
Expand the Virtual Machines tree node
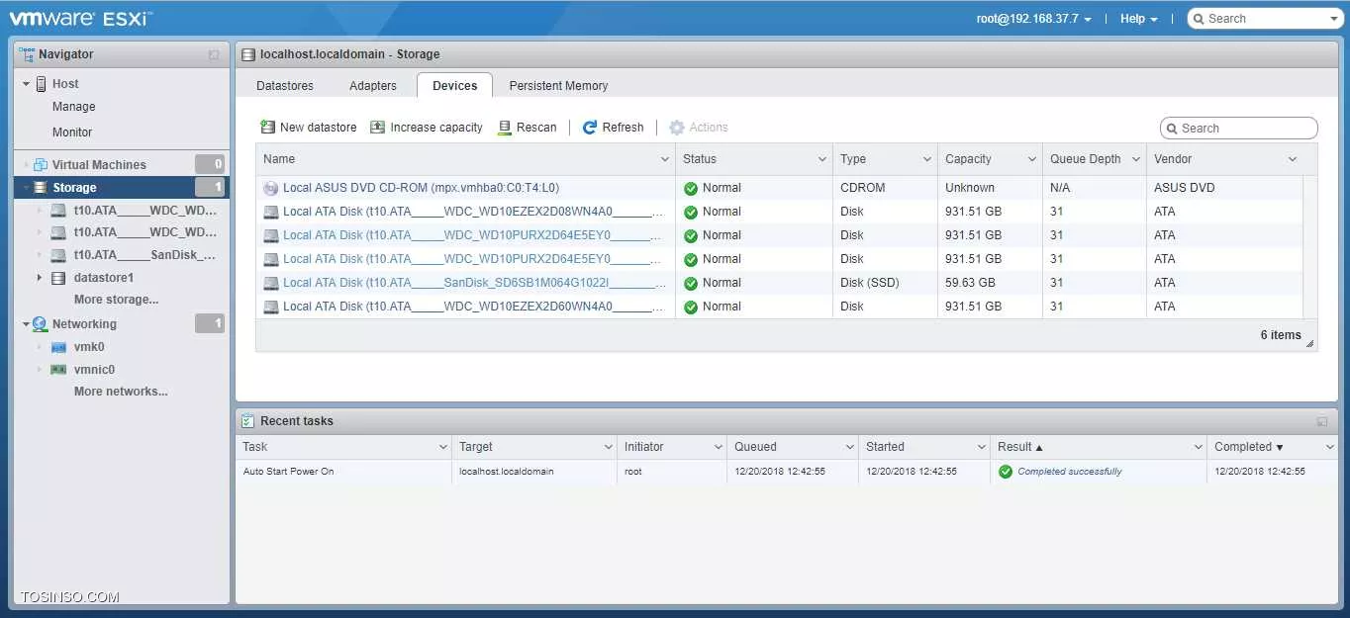[x=27, y=165]
